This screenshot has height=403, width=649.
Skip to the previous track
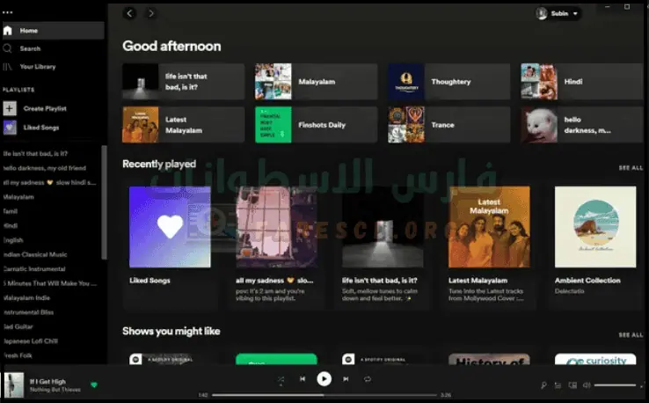click(x=303, y=379)
